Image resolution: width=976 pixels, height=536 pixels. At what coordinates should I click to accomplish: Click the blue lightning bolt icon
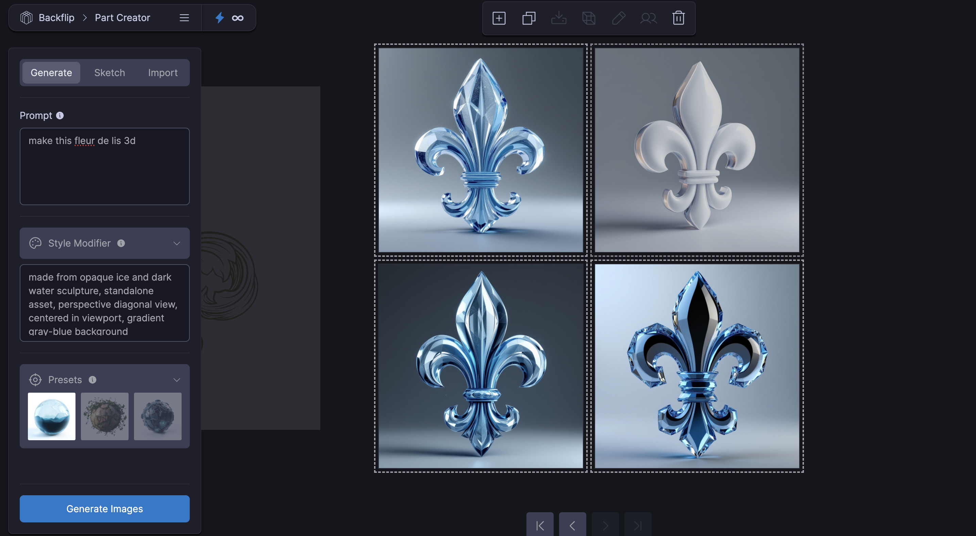pyautogui.click(x=220, y=18)
